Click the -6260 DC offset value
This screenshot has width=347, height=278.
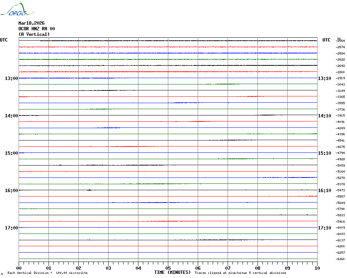click(x=340, y=259)
